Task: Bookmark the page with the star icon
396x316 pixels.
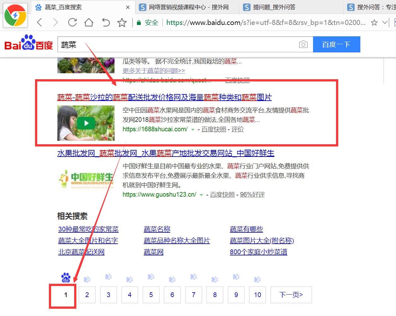Action: pos(122,22)
